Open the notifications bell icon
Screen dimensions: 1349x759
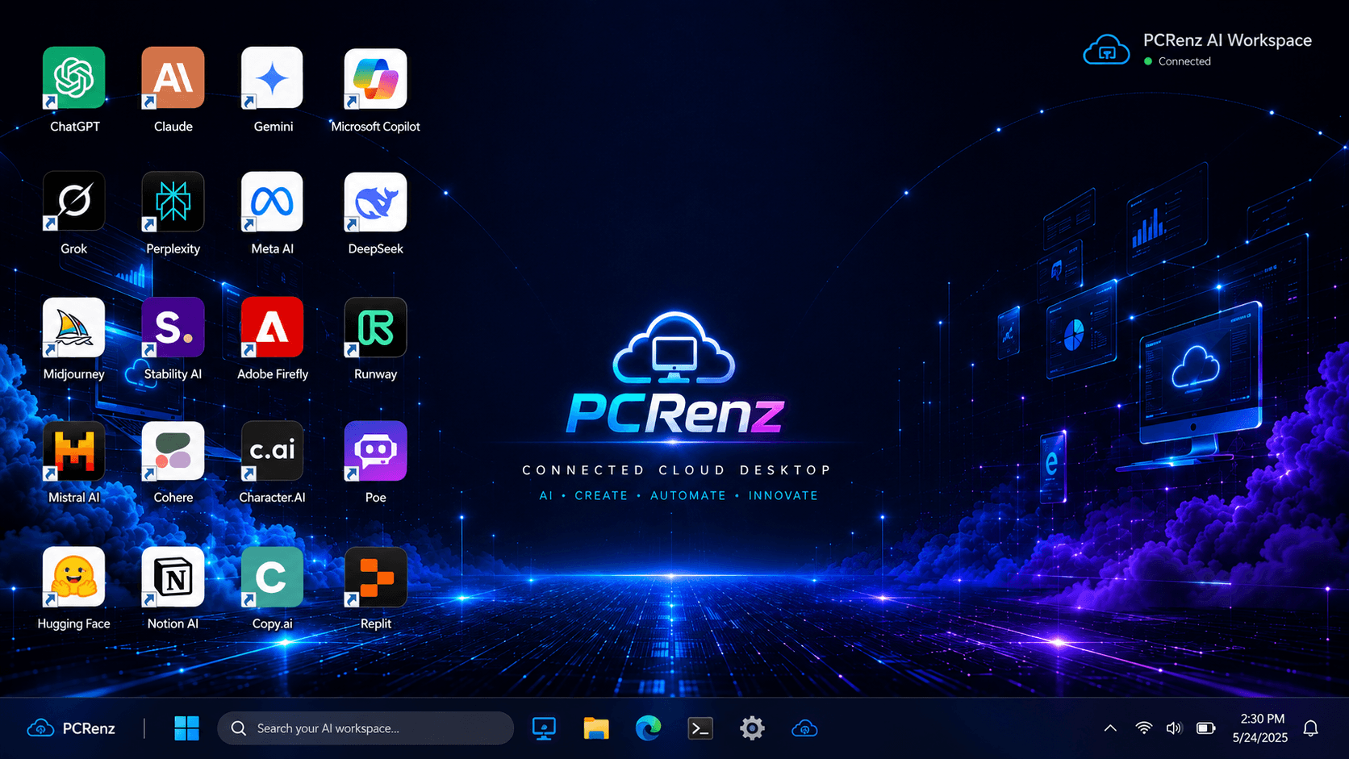click(x=1311, y=728)
